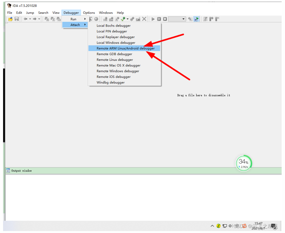Select Windbg debugger

124,82
